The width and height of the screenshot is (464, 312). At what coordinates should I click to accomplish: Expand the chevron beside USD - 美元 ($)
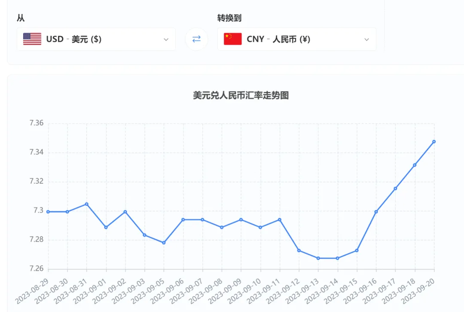coord(166,40)
